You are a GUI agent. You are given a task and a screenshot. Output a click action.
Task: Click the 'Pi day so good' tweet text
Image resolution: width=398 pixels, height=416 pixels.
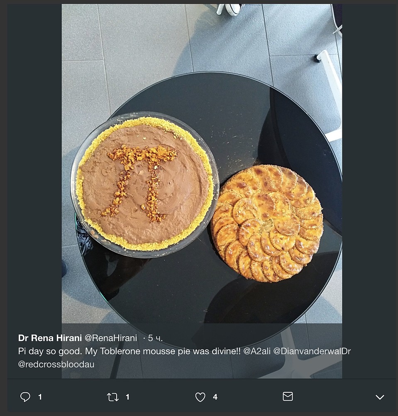(x=129, y=351)
